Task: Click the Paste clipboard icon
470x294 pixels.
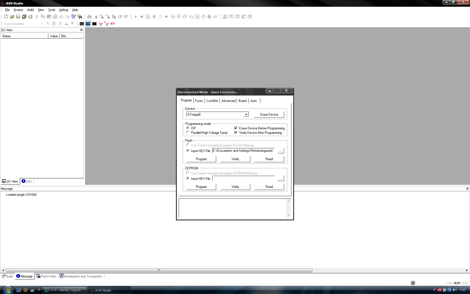Action: pyautogui.click(x=49, y=17)
